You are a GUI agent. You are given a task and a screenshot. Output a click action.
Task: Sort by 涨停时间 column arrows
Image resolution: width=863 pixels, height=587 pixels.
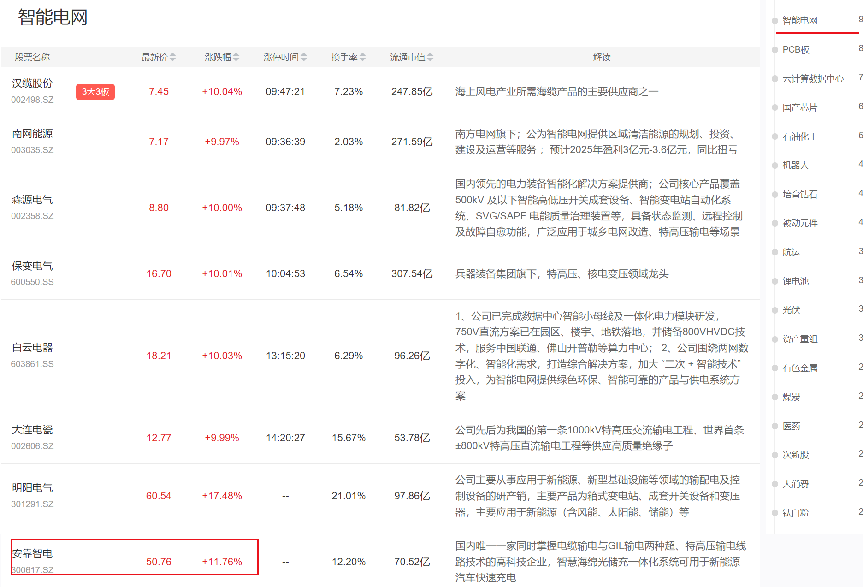point(304,57)
